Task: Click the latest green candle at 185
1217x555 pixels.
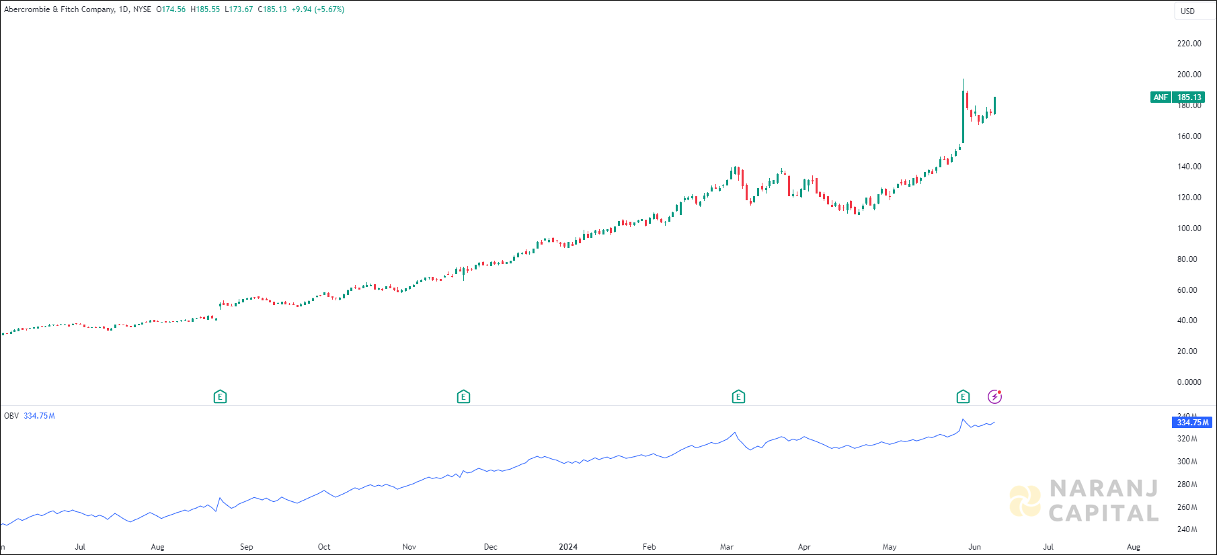Action: (x=994, y=105)
